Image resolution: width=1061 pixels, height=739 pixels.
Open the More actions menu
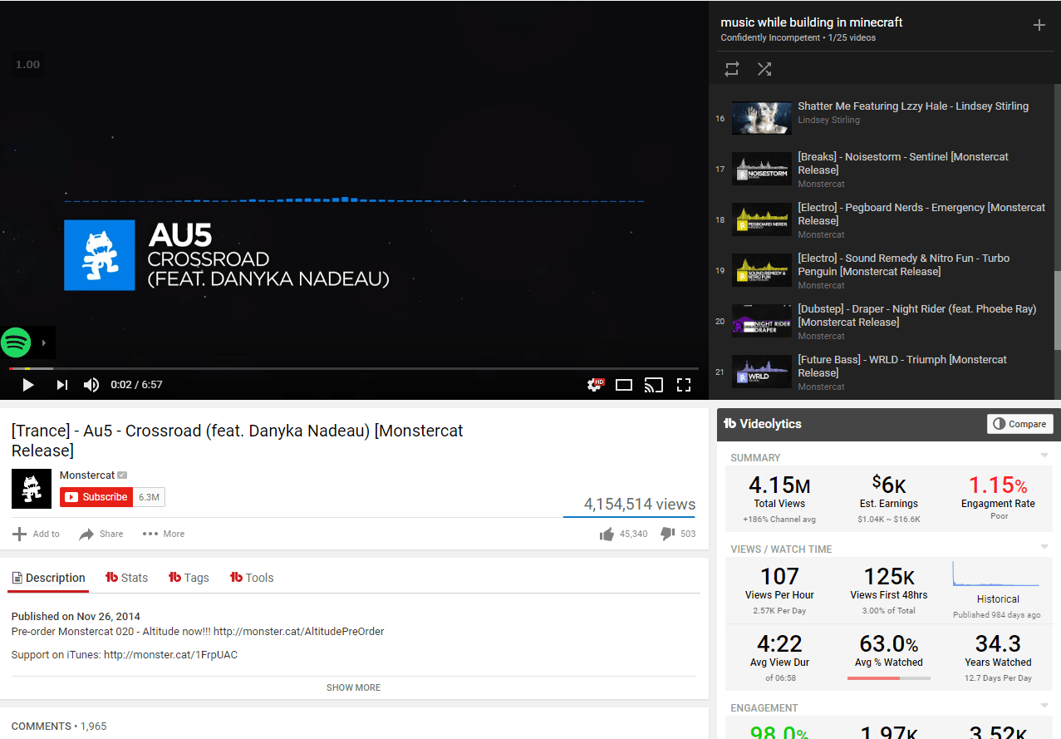(x=164, y=534)
